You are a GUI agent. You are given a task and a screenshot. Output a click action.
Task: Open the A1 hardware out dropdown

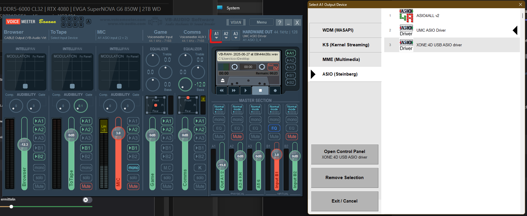(216, 35)
